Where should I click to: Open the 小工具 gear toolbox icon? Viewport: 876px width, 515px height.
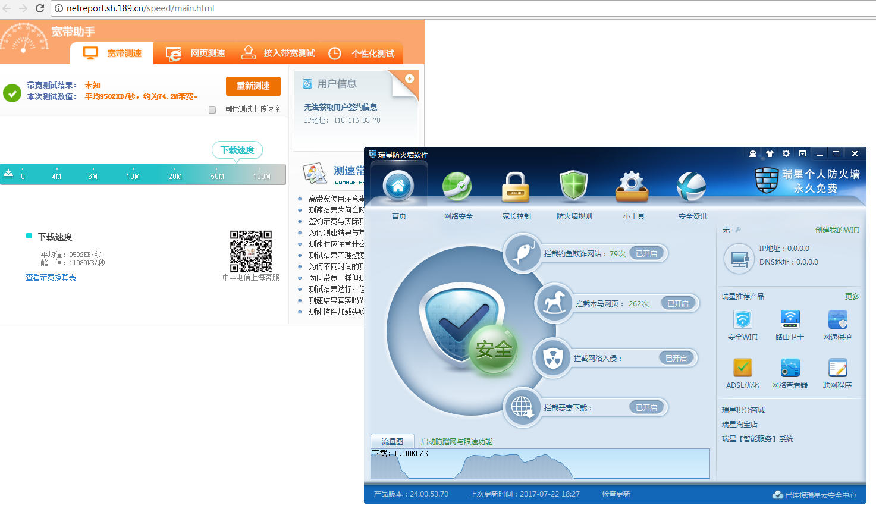pos(632,187)
